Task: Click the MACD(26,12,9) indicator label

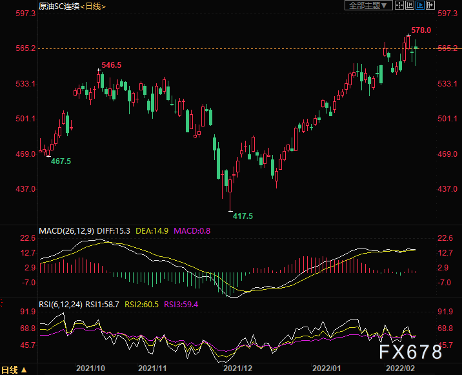Action: (x=66, y=231)
